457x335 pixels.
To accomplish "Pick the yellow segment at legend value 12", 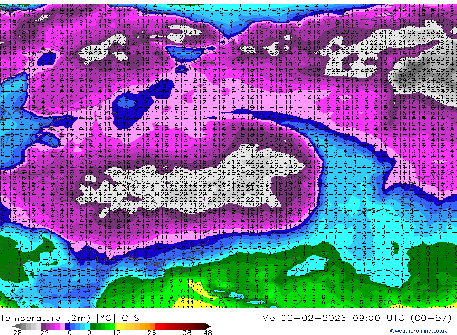I will 118,326.
